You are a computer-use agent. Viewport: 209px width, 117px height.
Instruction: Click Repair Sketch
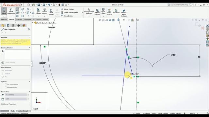coord(97,12)
